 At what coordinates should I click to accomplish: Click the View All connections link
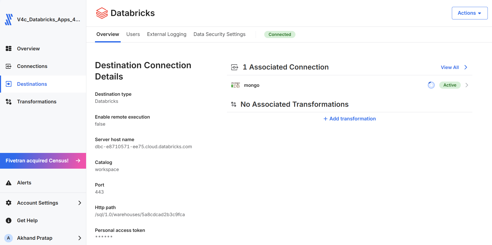coord(454,67)
